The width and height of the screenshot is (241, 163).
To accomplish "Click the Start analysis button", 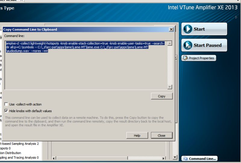I will 204,29.
